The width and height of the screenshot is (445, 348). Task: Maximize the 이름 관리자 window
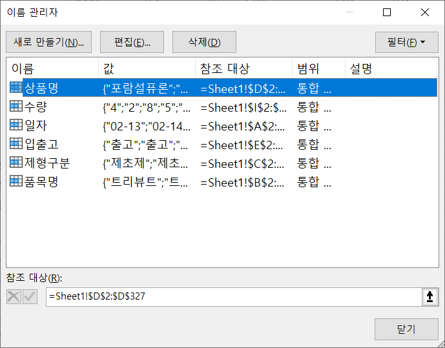(x=387, y=12)
